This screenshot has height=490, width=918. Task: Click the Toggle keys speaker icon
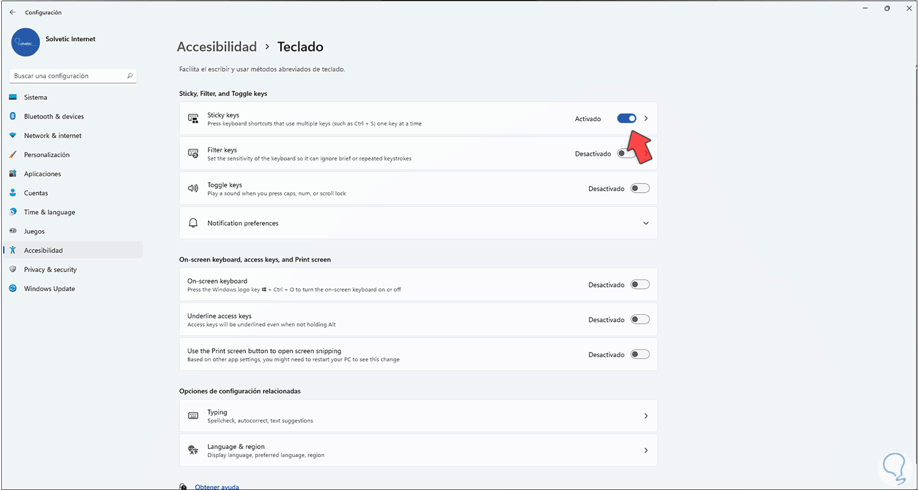[193, 188]
